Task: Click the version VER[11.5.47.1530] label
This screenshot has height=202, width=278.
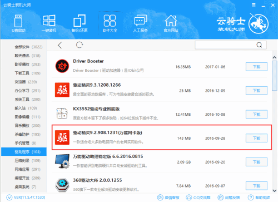Action: coord(29,198)
